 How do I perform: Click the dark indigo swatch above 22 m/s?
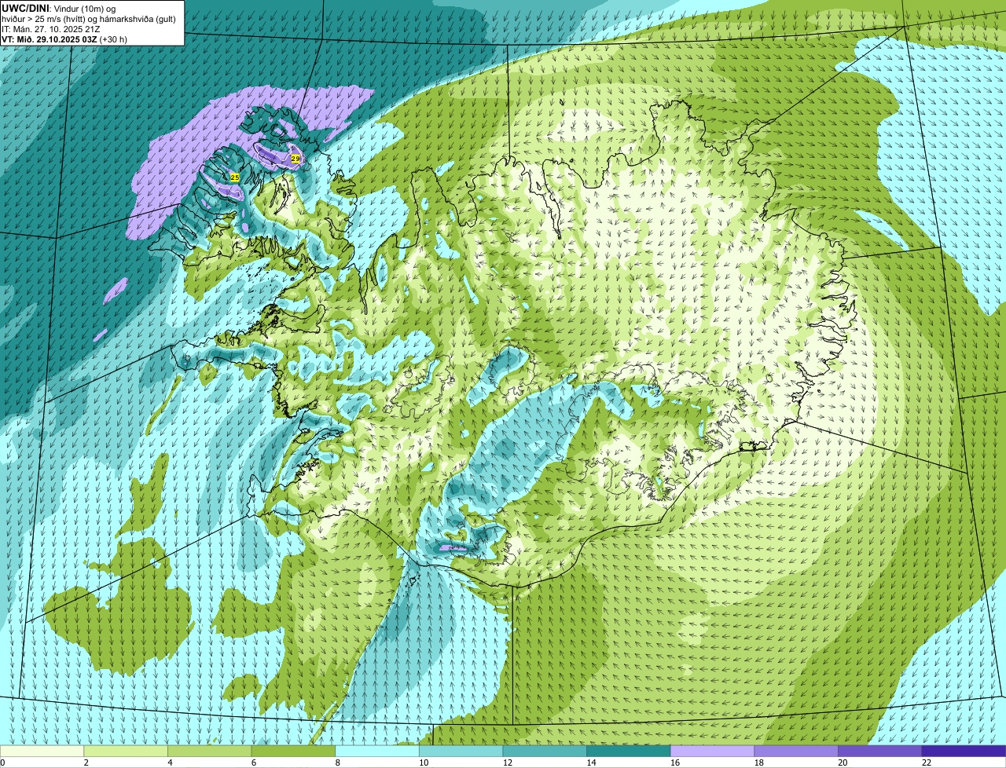(964, 752)
